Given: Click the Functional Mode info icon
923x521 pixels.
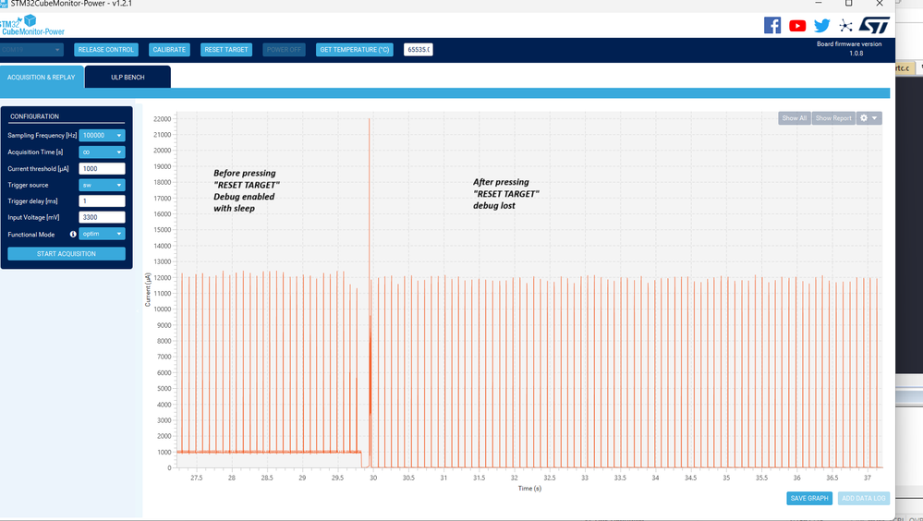Looking at the screenshot, I should click(73, 235).
